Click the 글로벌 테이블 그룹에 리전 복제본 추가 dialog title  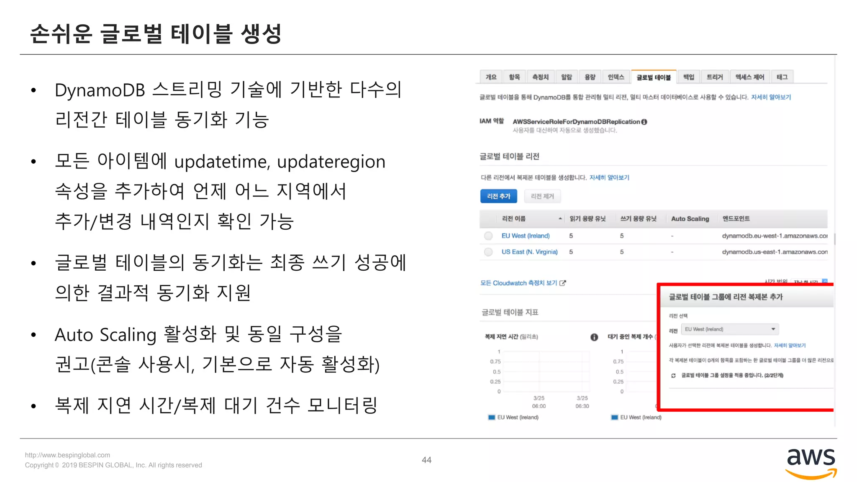point(726,297)
